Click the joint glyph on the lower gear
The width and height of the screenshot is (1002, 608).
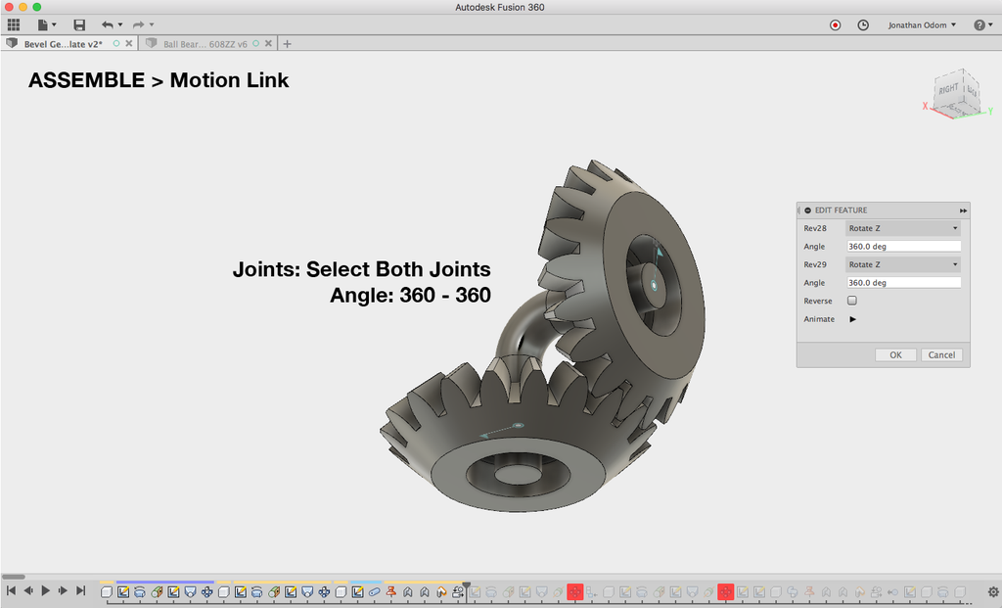pyautogui.click(x=519, y=425)
